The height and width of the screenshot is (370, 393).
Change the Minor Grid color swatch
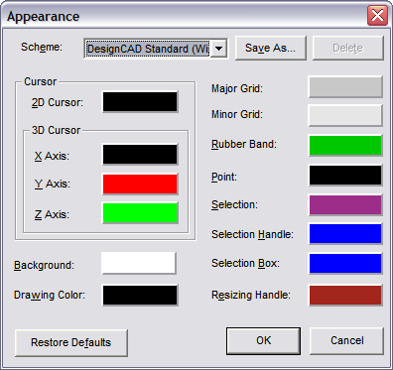click(345, 115)
